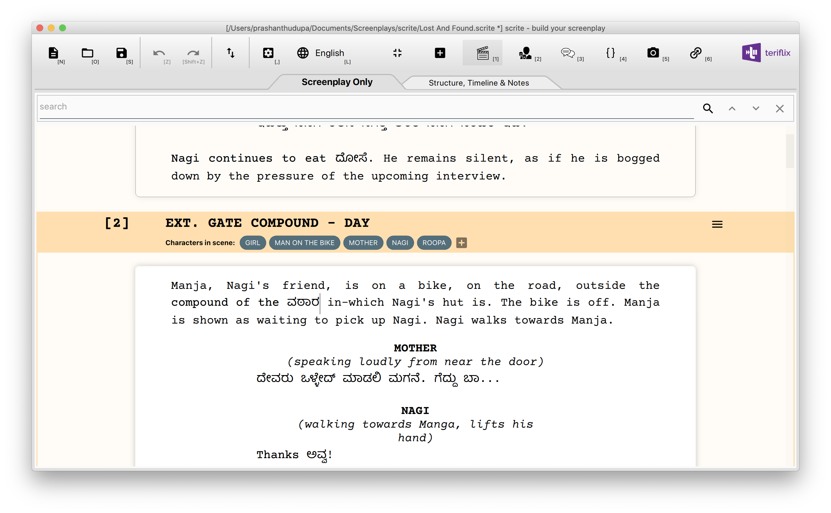Open import/export arrows menu

click(230, 53)
